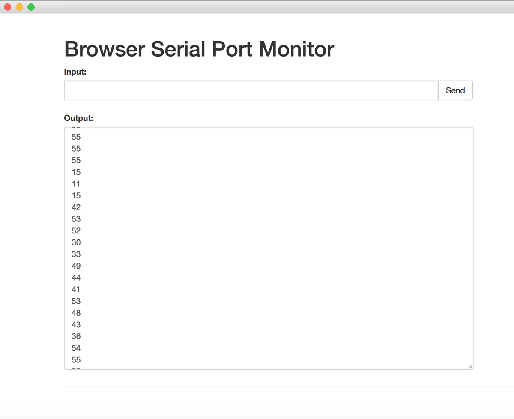
Task: Click the output line reading 11
Action: click(76, 184)
